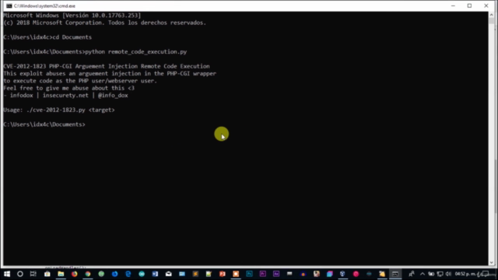The width and height of the screenshot is (498, 280).
Task: Launch Sublime Text from the taskbar
Action: pyautogui.click(x=195, y=274)
